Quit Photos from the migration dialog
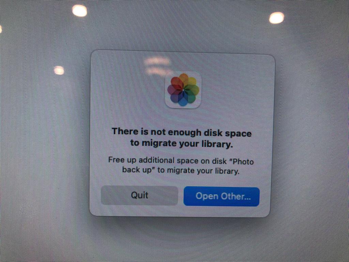 click(139, 195)
